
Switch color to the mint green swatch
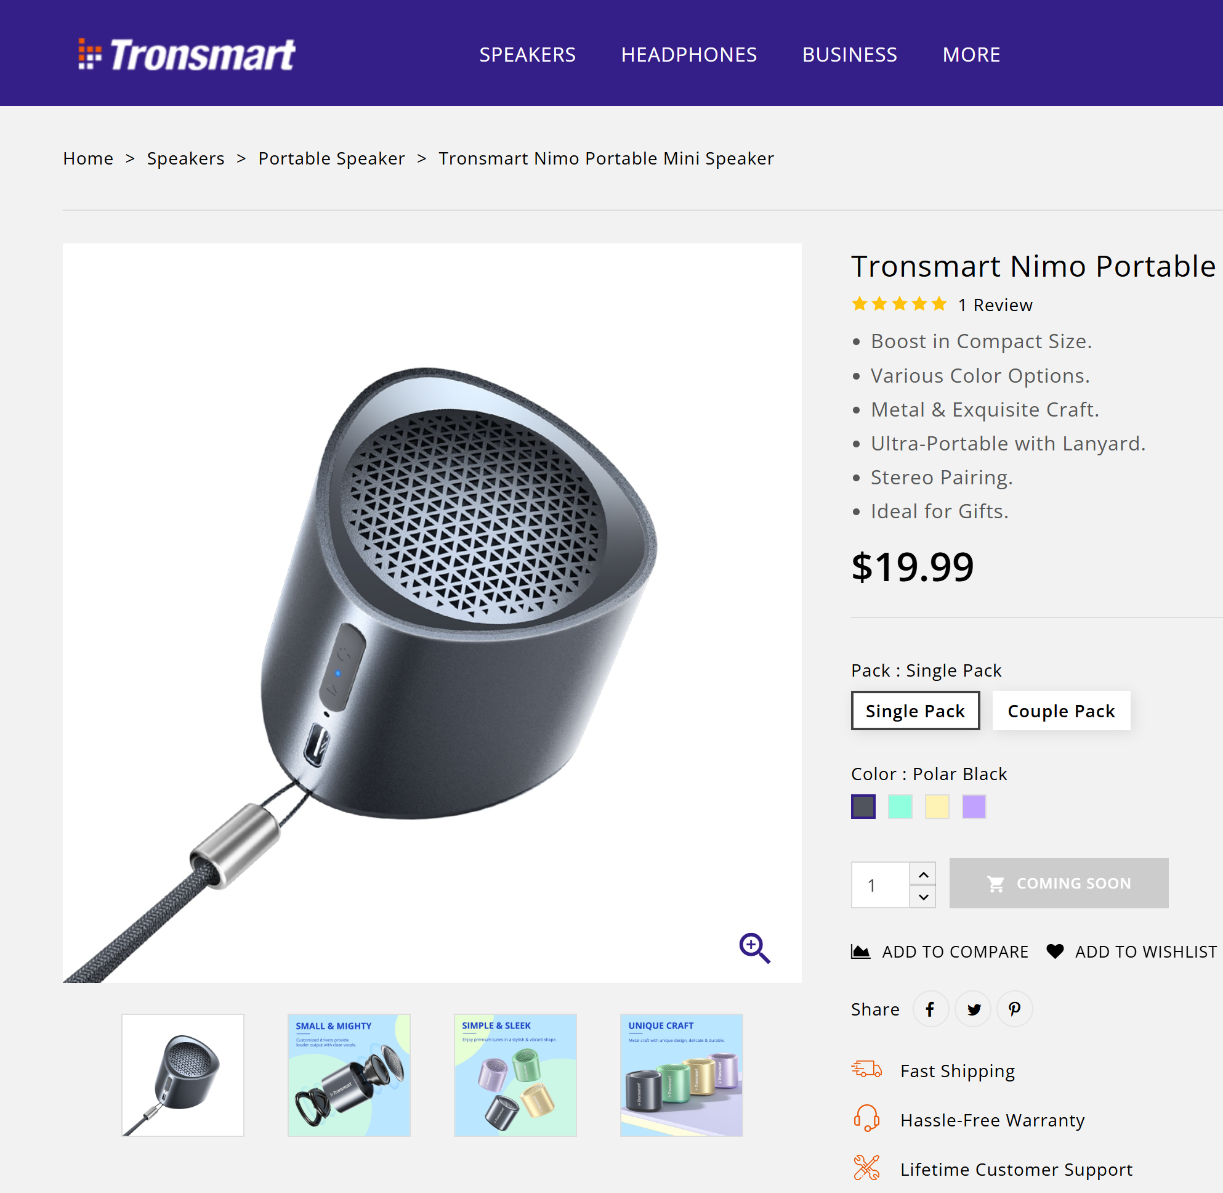coord(900,807)
